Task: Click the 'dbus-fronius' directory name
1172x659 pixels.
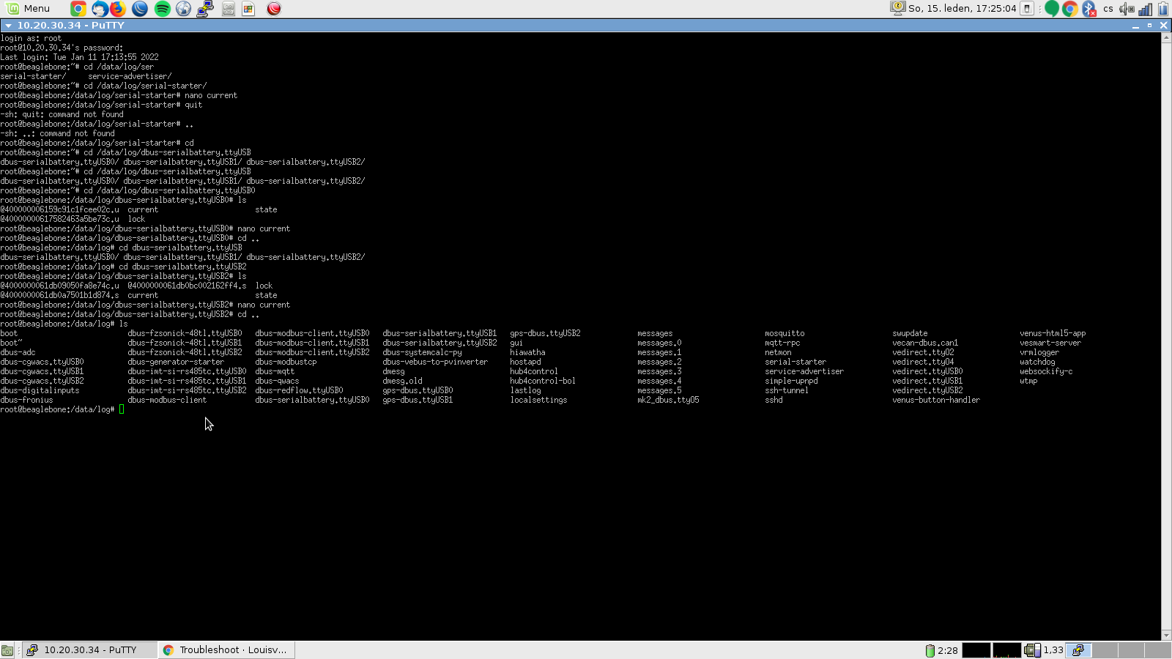Action: 26,400
